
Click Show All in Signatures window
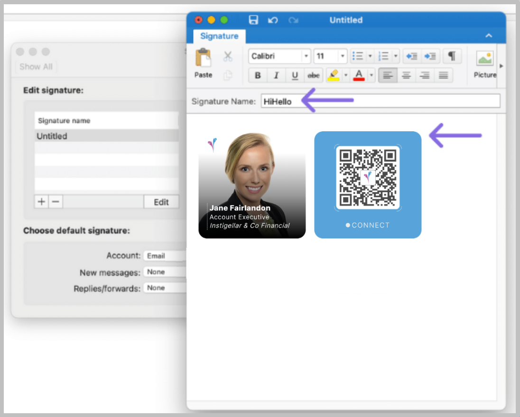[x=36, y=66]
